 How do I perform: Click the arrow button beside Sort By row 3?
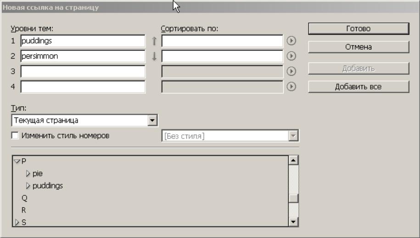click(x=291, y=71)
